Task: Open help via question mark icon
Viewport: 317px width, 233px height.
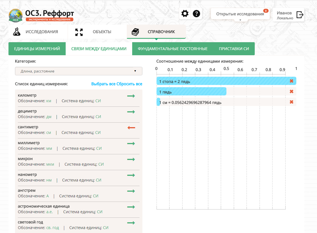Action: point(196,14)
